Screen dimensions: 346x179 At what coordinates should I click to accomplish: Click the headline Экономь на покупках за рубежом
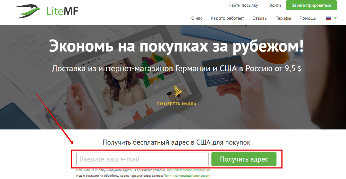point(173,45)
